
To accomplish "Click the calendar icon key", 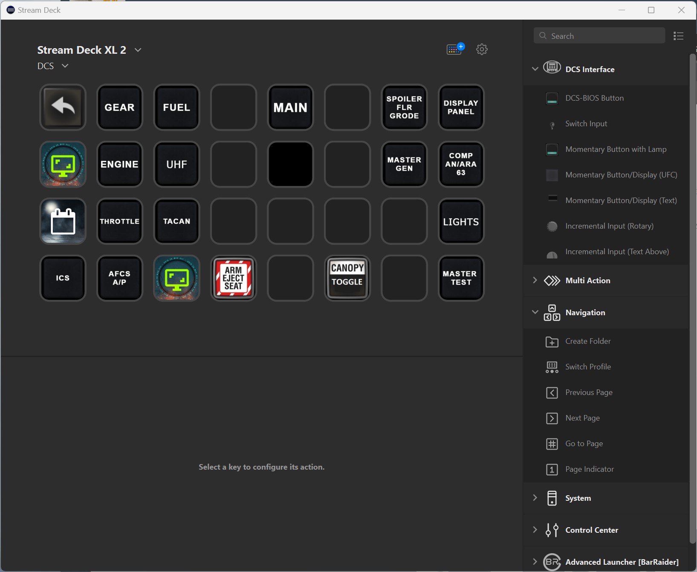I will point(63,221).
